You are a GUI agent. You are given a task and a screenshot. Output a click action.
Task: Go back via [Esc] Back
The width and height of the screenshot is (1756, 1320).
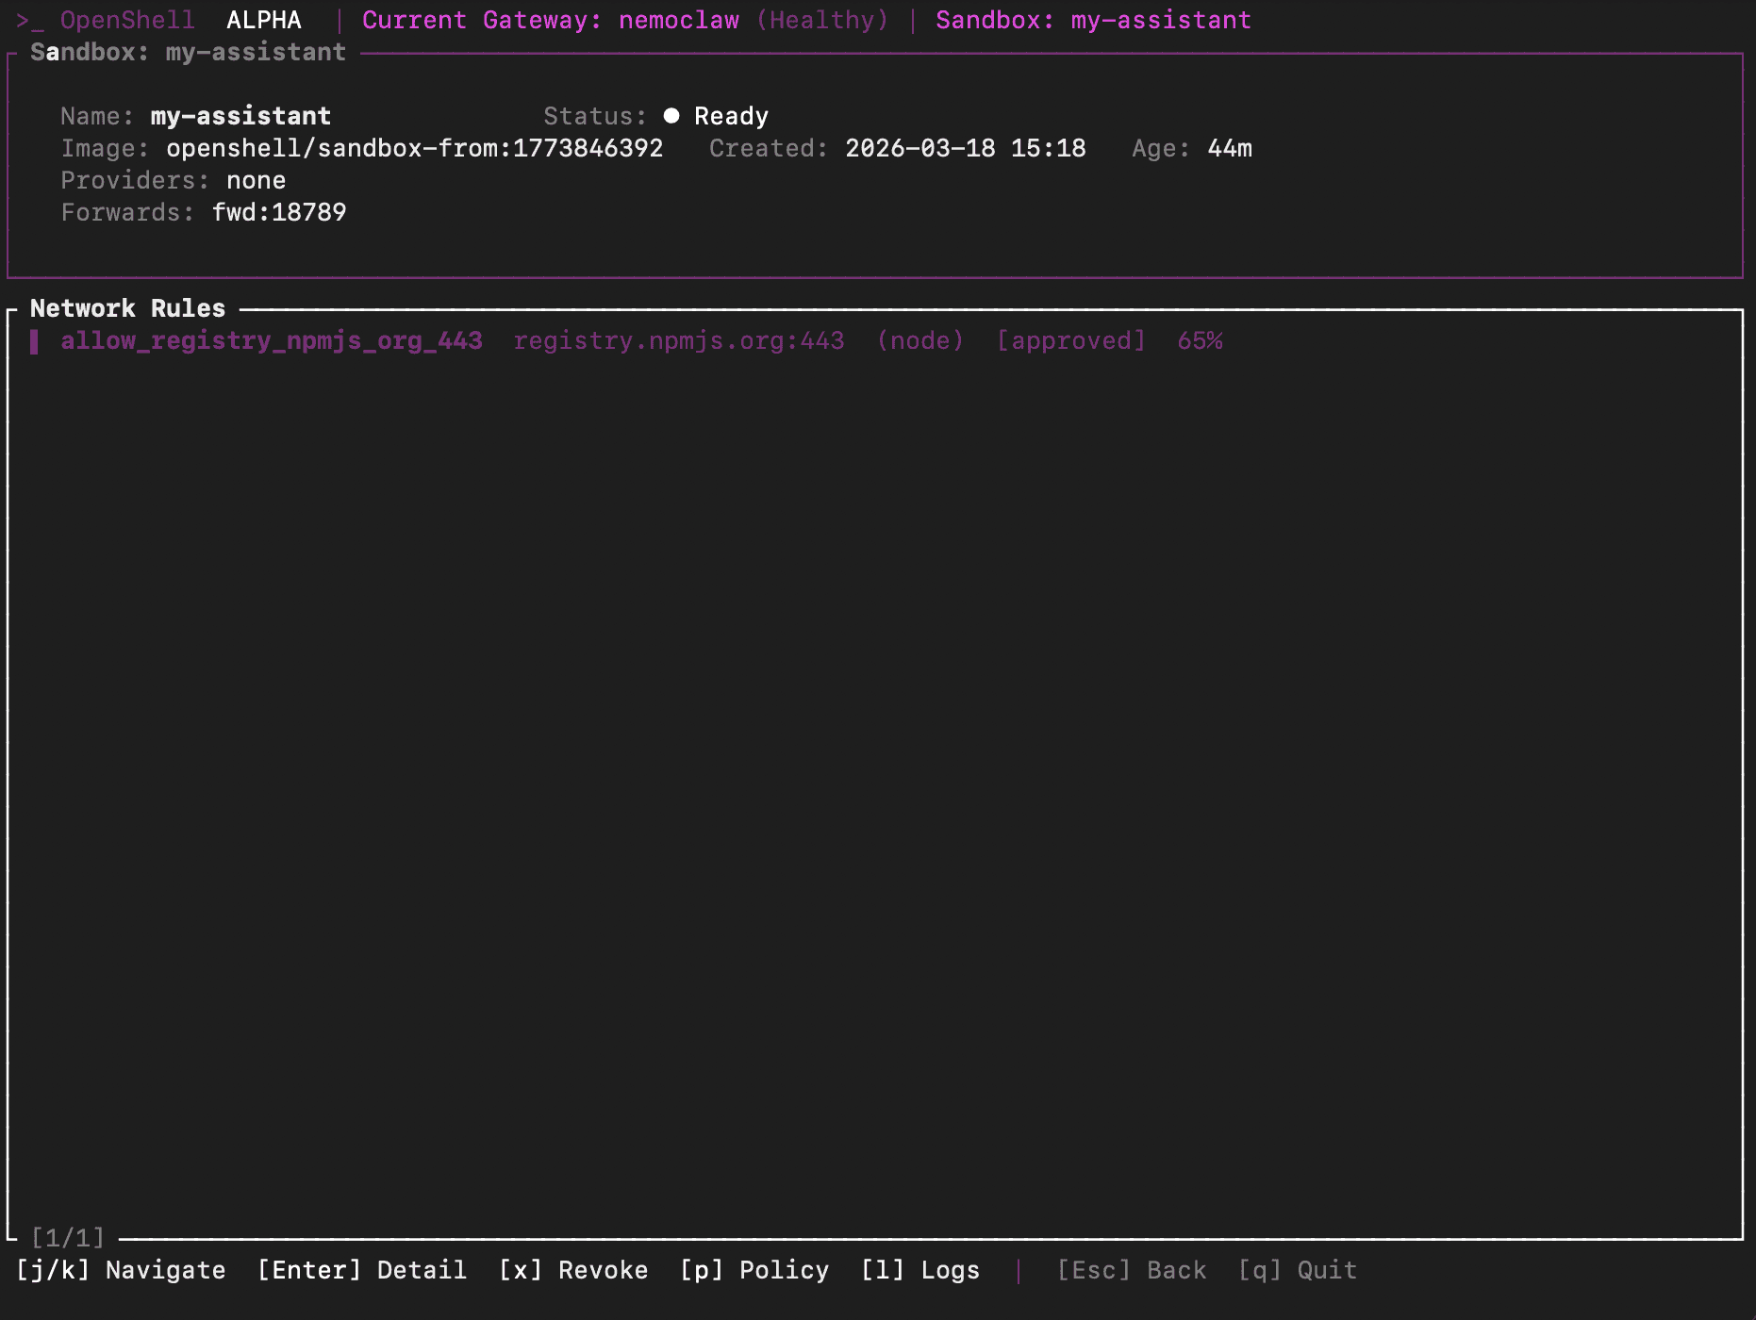click(x=1132, y=1270)
